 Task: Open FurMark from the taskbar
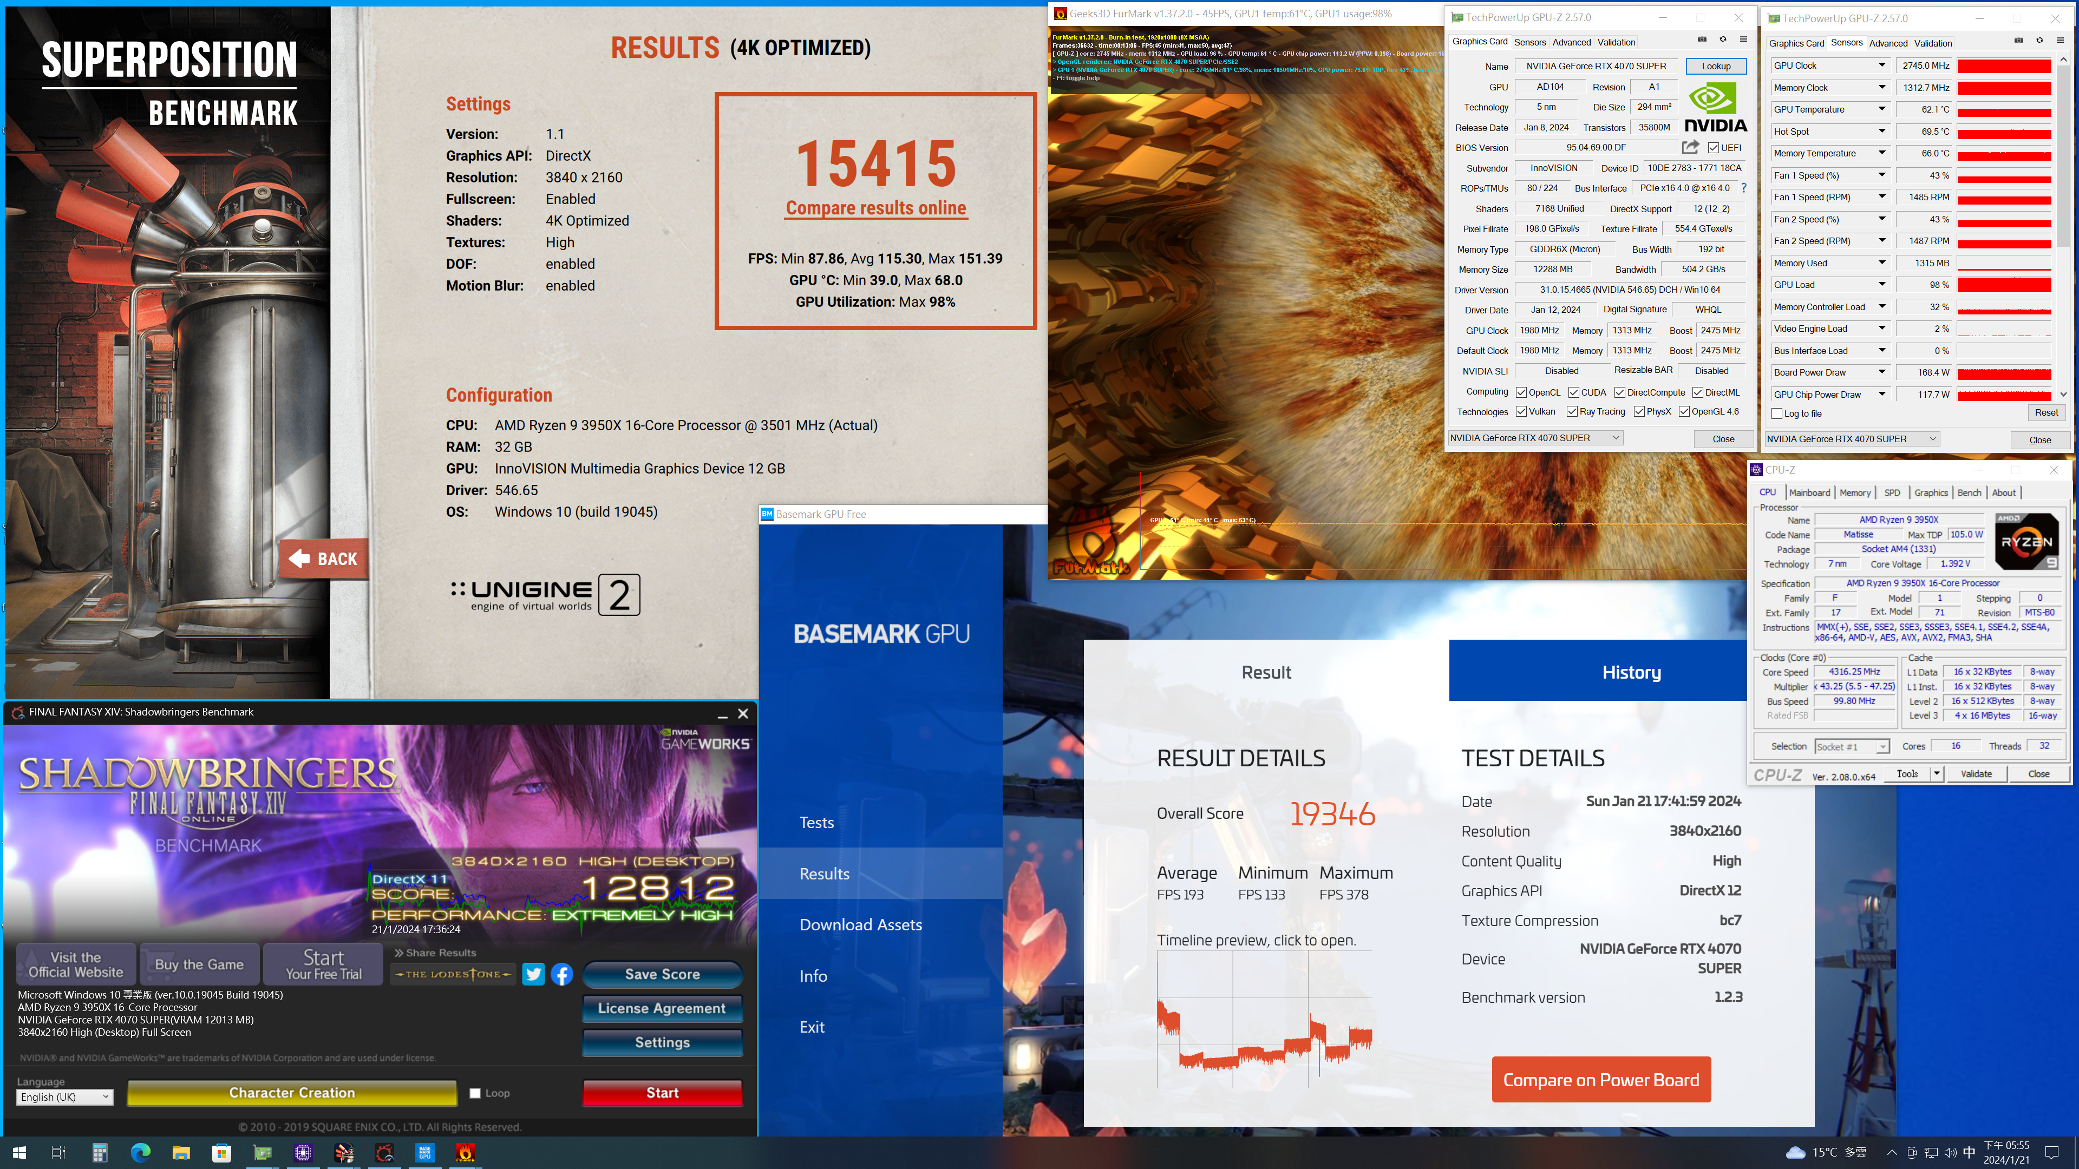(466, 1153)
